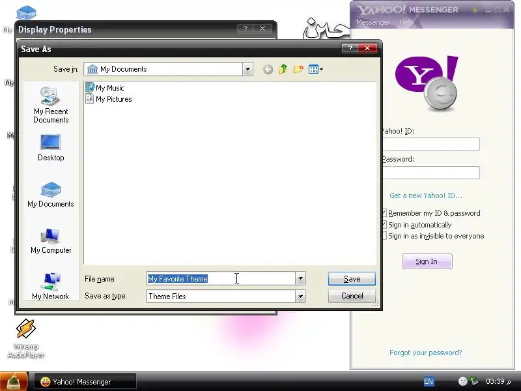521x391 pixels.
Task: Open the Messenger menu in Yahoo Messenger
Action: tap(373, 22)
